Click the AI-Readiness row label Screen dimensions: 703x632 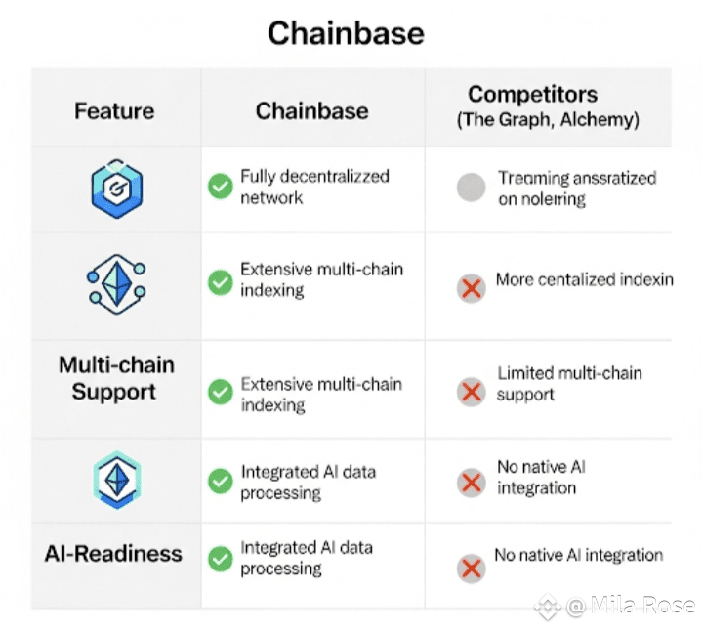(x=113, y=554)
